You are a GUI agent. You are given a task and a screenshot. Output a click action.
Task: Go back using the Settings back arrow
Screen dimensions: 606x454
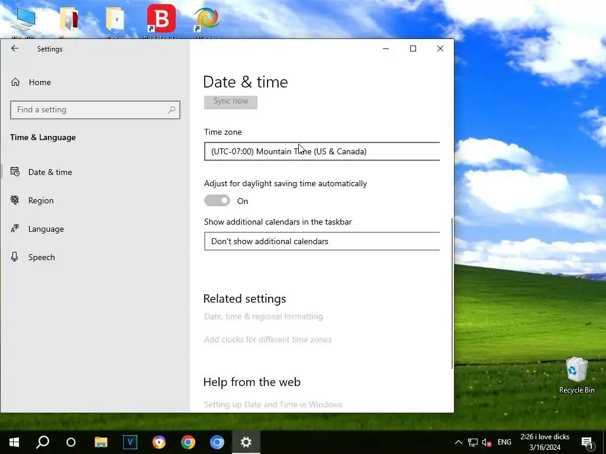click(x=15, y=48)
